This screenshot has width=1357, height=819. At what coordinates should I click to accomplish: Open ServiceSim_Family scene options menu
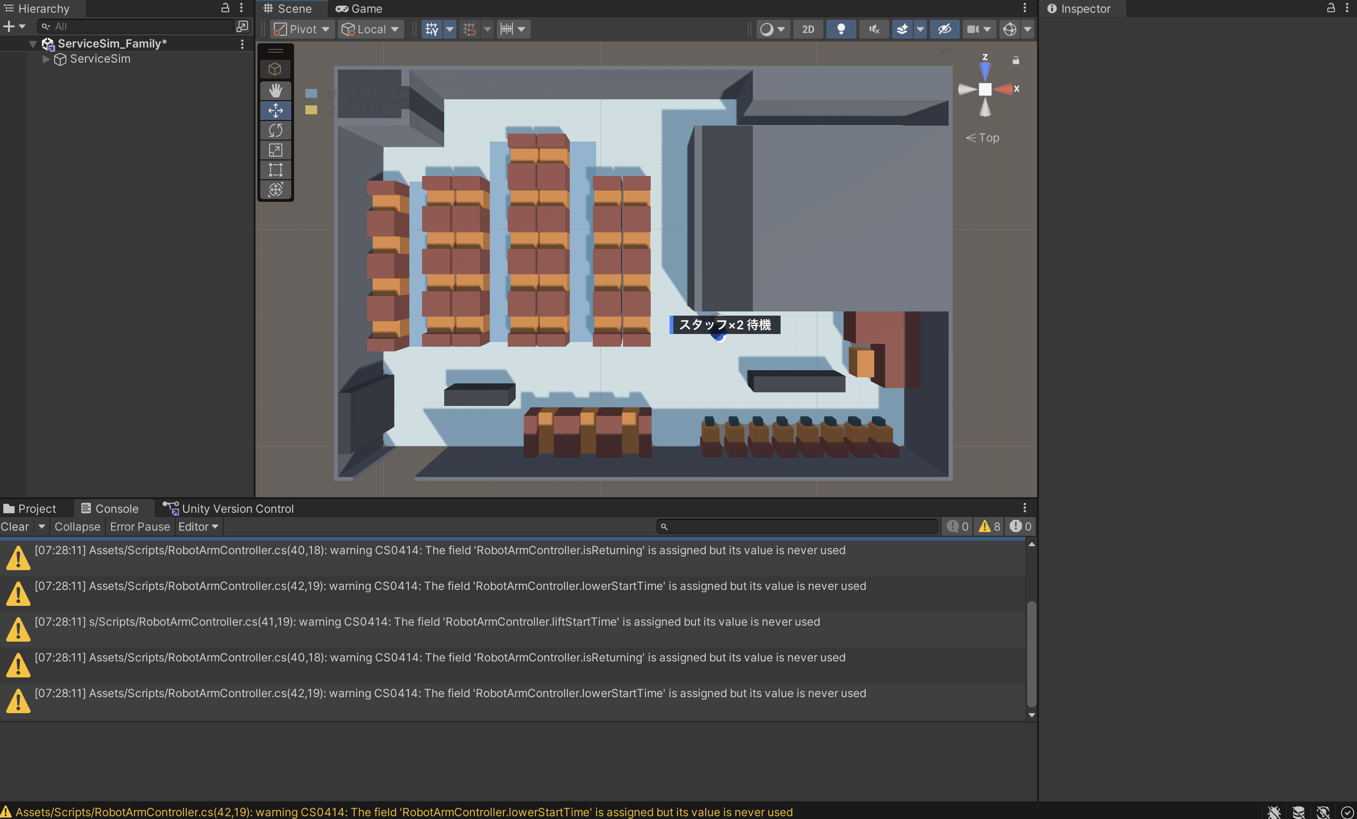pyautogui.click(x=242, y=43)
